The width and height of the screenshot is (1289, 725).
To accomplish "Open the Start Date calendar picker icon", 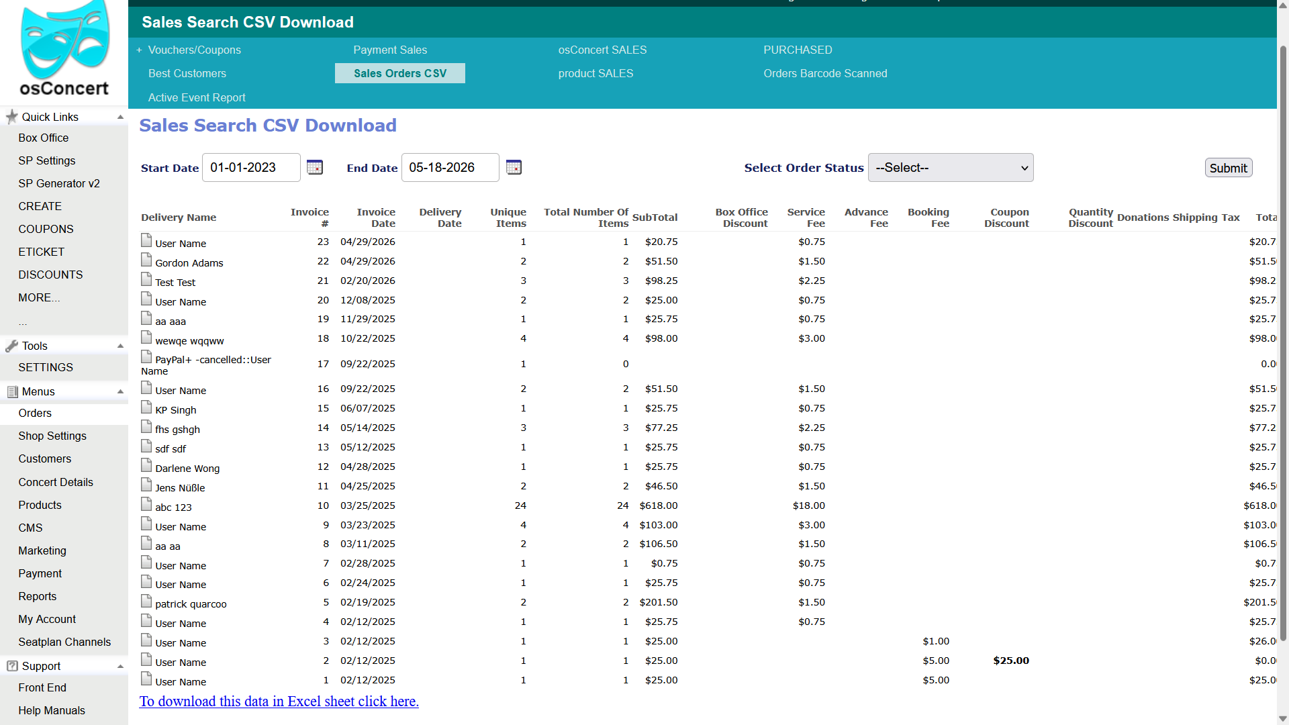I will click(315, 167).
